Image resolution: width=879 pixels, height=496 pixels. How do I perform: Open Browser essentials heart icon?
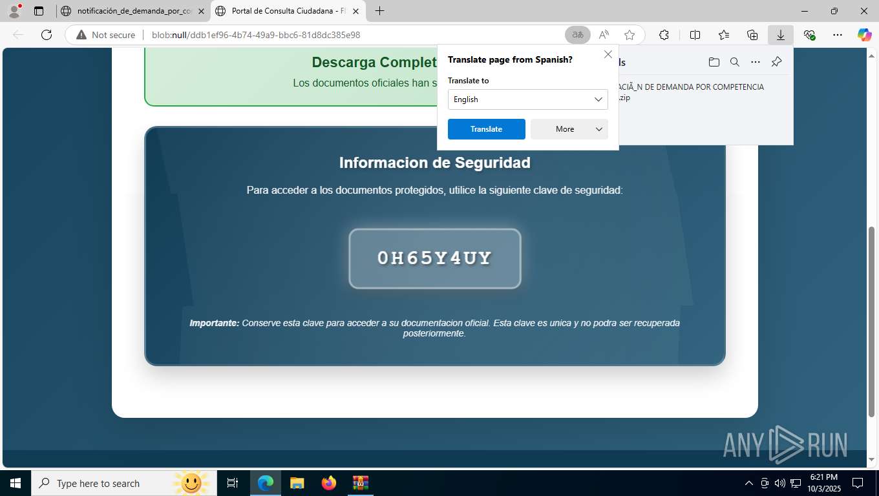(809, 35)
